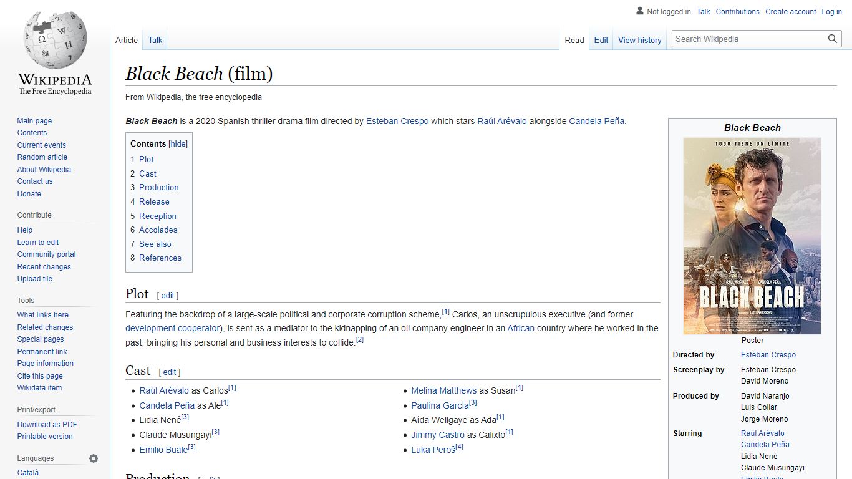Open the Edit tab
Screen dimensions: 852x479
coord(601,40)
